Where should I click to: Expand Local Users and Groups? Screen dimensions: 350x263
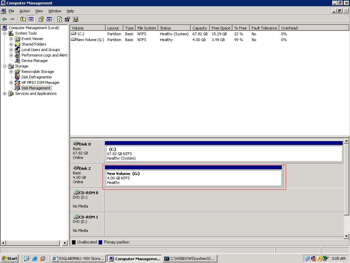(11, 50)
